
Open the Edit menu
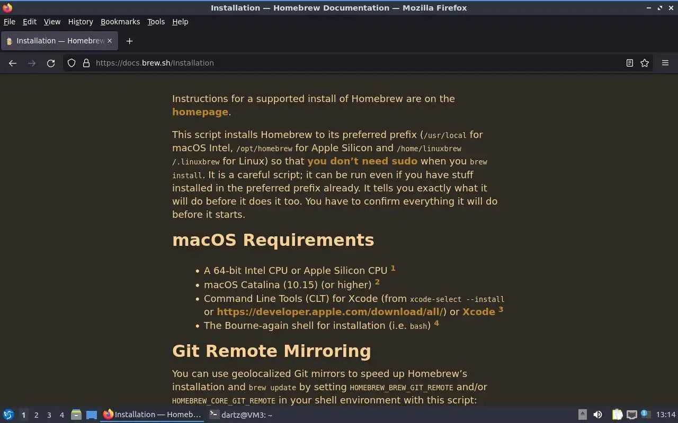click(30, 22)
